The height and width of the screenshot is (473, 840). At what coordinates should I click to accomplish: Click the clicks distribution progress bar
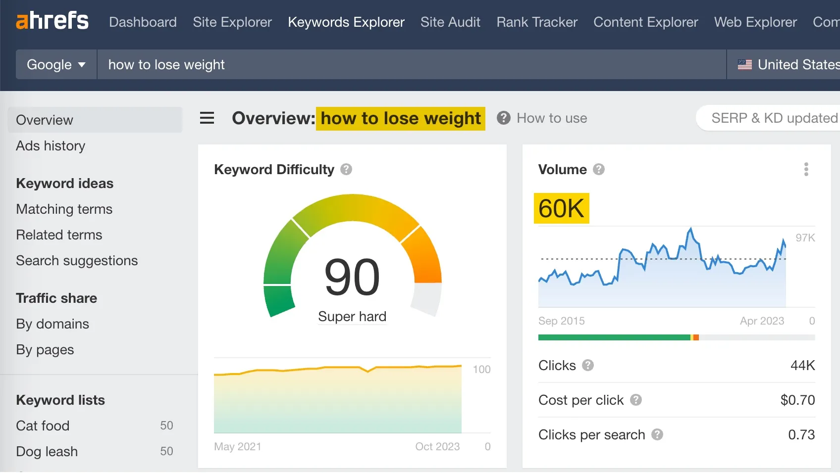tap(676, 338)
